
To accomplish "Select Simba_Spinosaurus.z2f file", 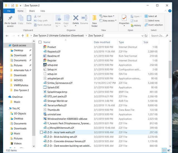I will click(60, 83).
